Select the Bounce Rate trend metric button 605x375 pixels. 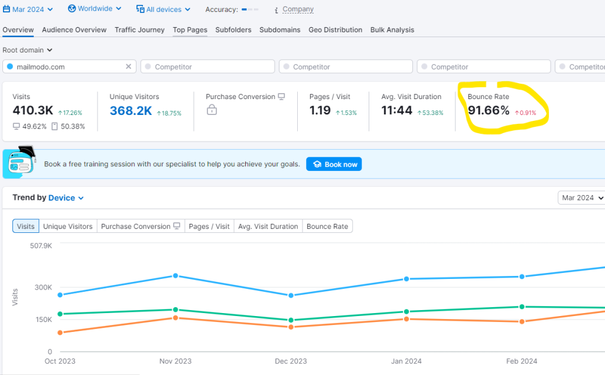(x=327, y=226)
